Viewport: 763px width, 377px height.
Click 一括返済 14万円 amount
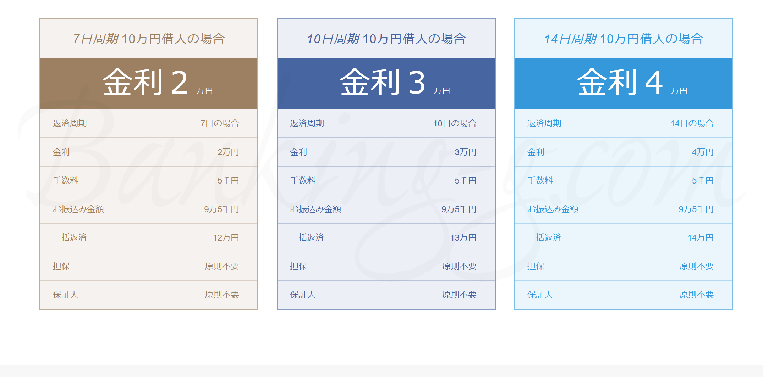tap(700, 237)
